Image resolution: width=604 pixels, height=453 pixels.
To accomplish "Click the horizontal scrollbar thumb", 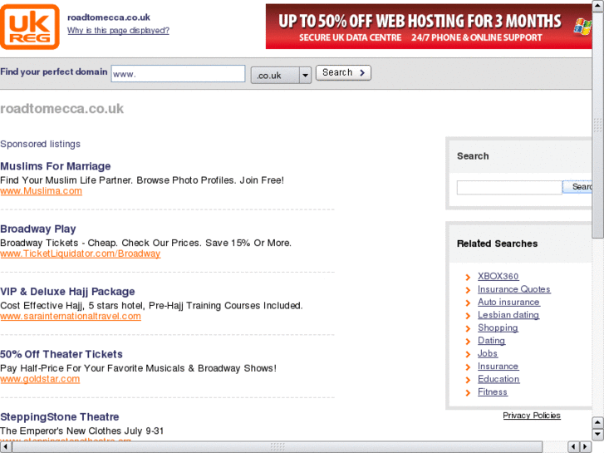I will 277,447.
